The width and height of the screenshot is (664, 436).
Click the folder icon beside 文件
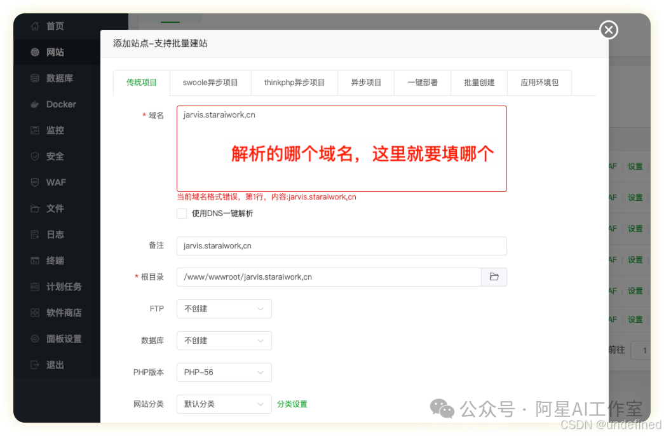35,208
